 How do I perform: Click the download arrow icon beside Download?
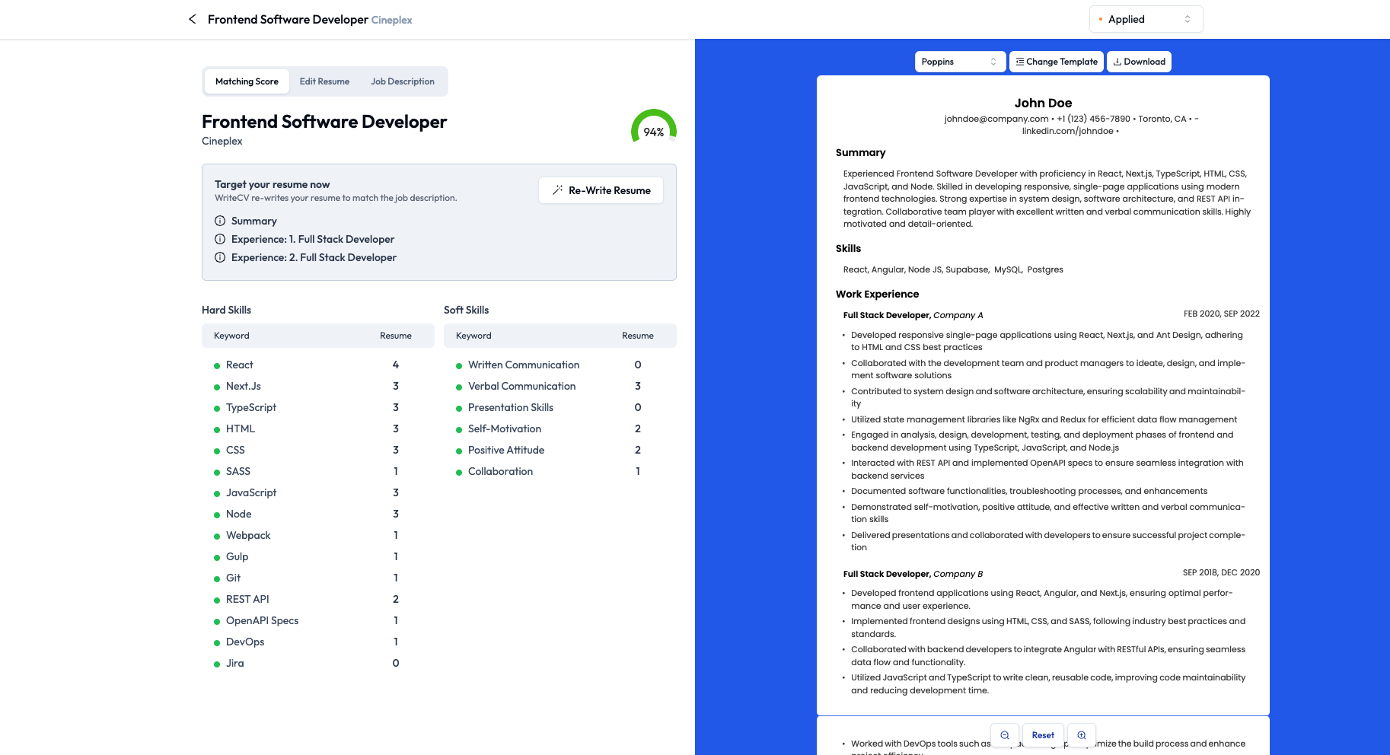pyautogui.click(x=1117, y=61)
